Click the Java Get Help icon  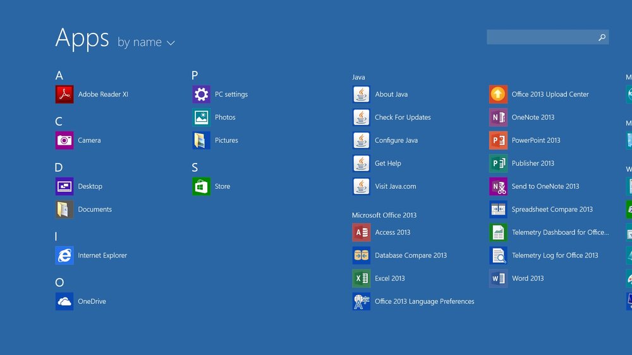tap(361, 163)
